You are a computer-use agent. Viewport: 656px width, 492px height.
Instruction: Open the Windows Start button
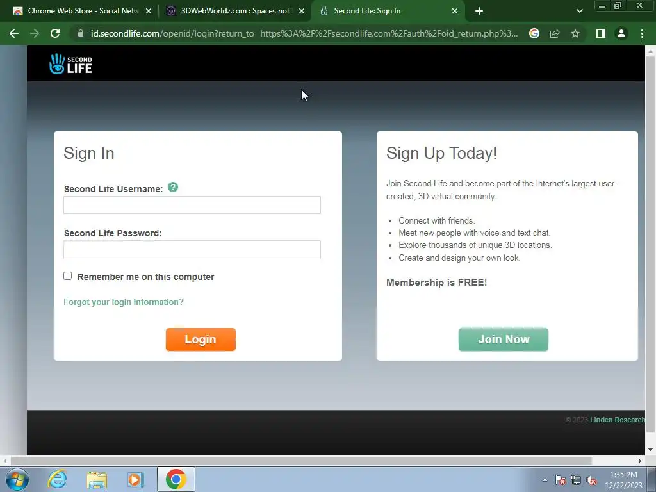click(17, 479)
